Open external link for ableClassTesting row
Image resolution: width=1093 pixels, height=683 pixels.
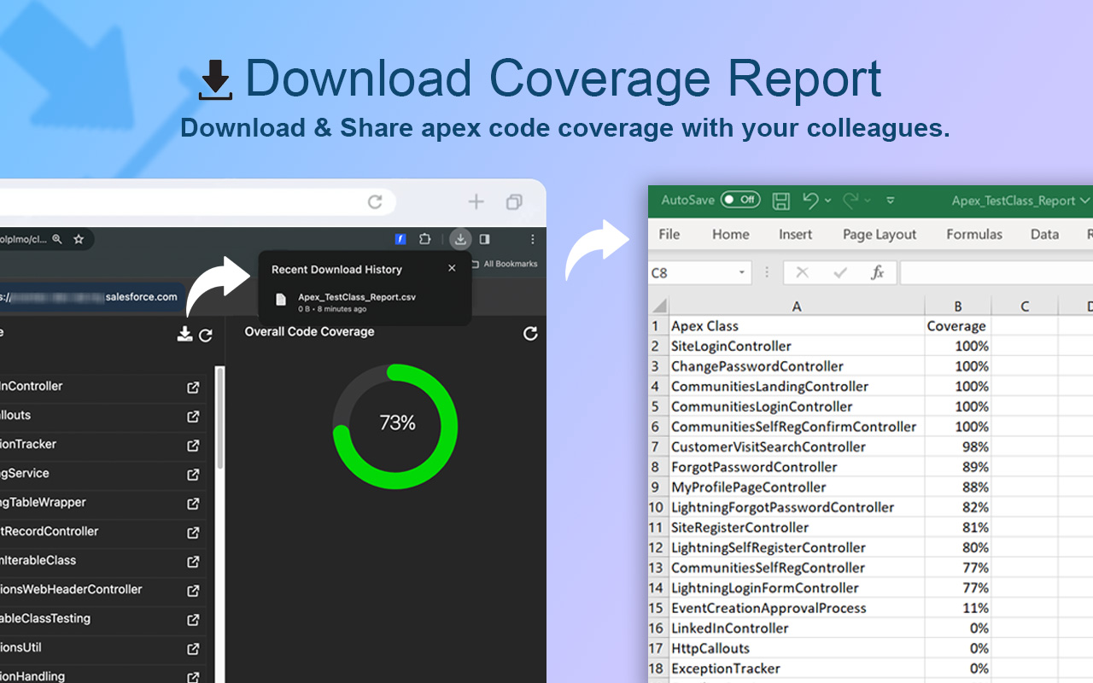click(x=193, y=620)
